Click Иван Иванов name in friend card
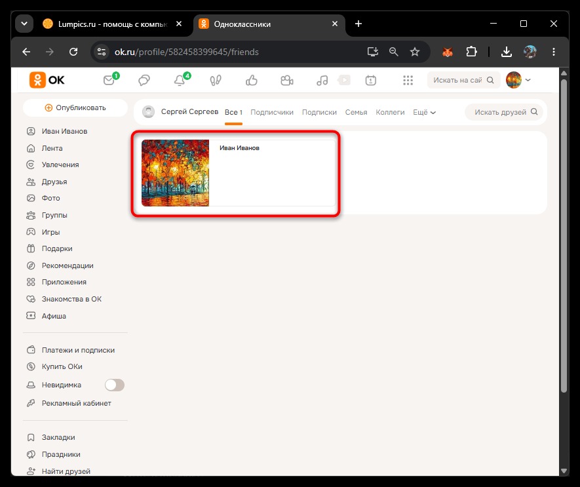The height and width of the screenshot is (487, 580). point(239,148)
